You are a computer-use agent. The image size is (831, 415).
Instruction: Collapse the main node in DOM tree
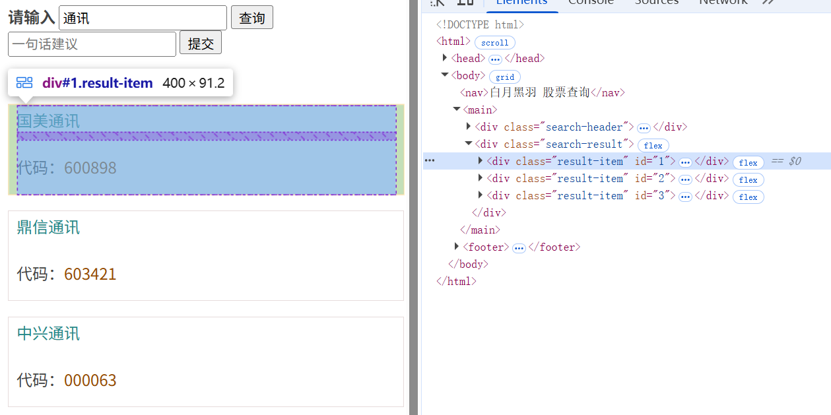457,110
